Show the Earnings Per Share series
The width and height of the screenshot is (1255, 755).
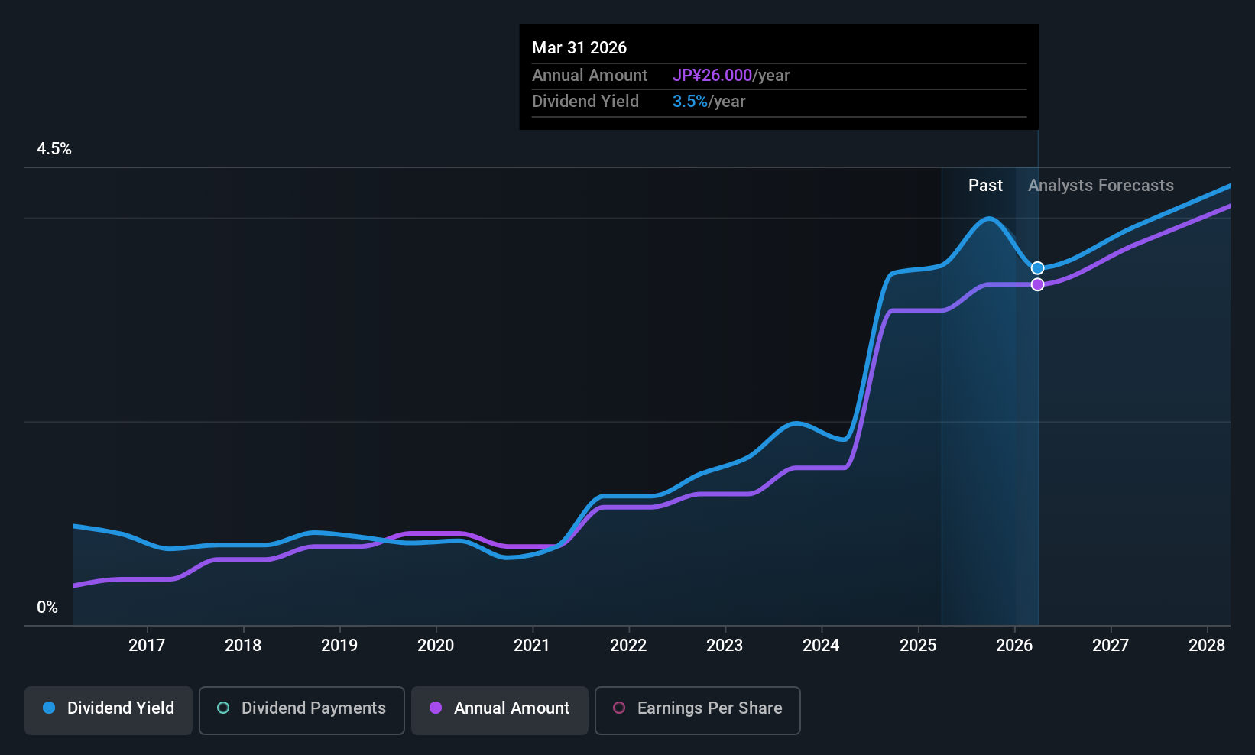click(x=697, y=709)
